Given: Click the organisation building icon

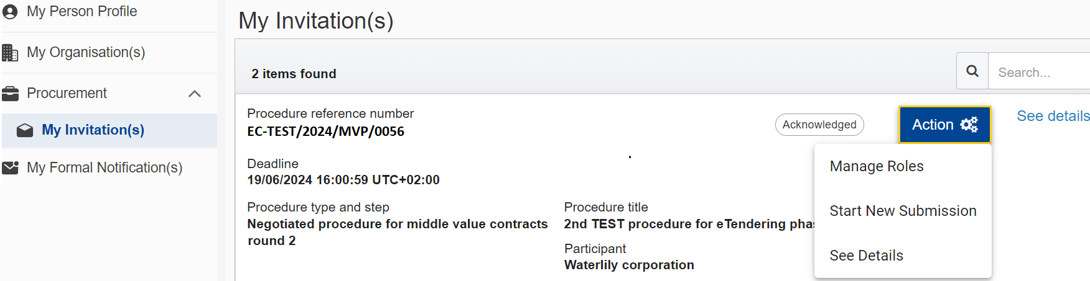Looking at the screenshot, I should tap(10, 53).
